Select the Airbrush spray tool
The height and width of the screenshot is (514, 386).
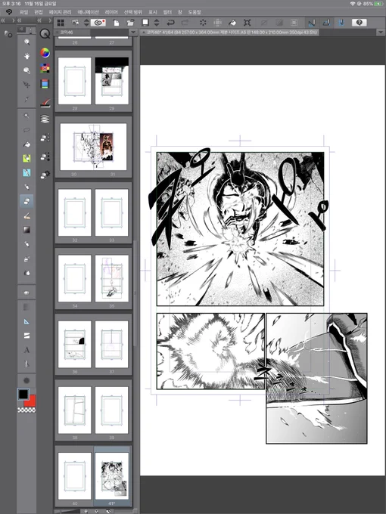pos(26,259)
